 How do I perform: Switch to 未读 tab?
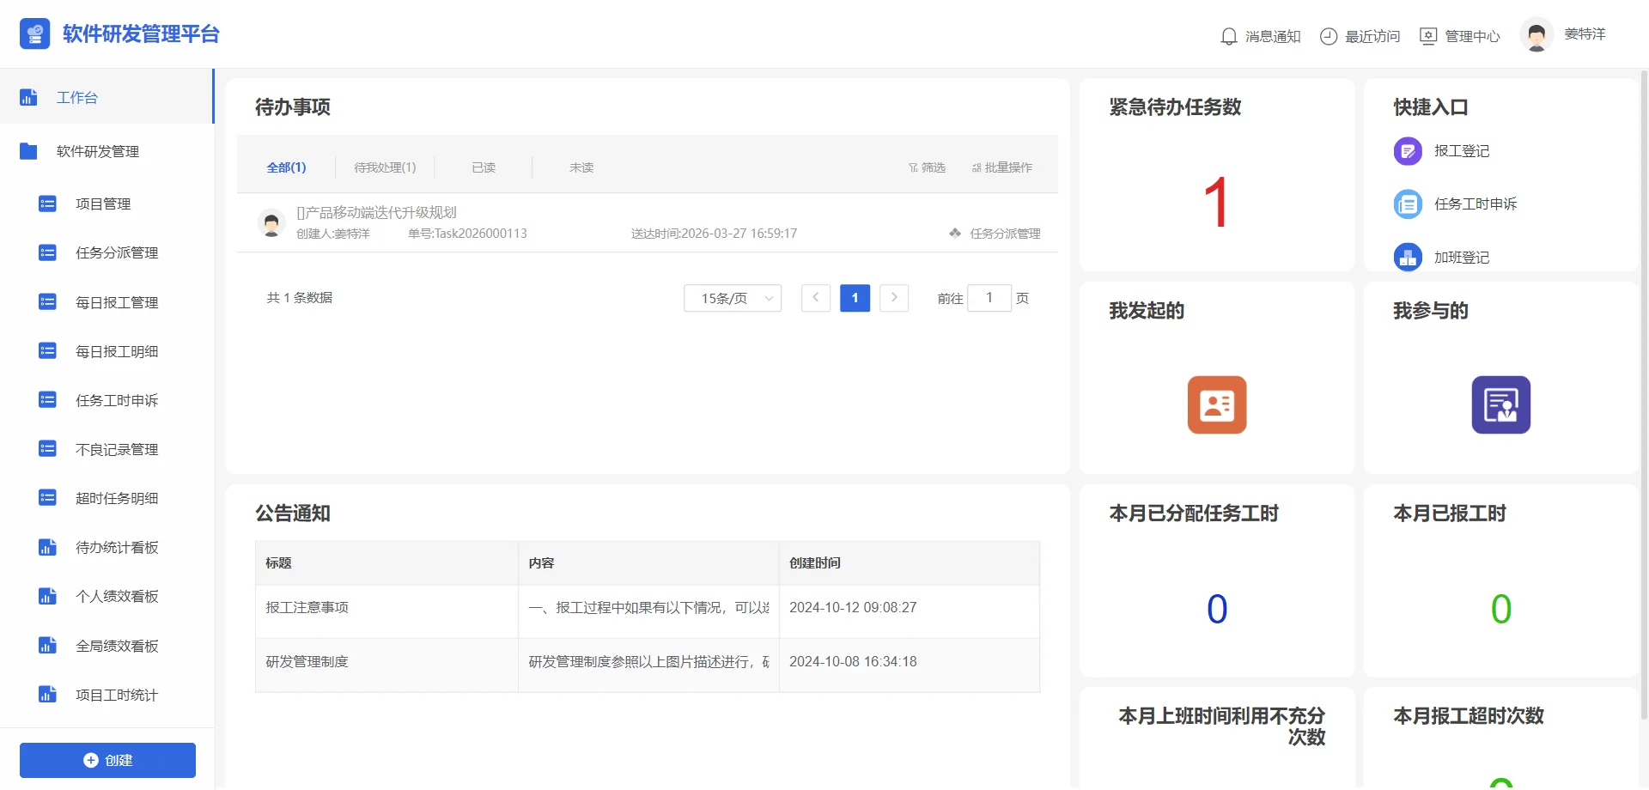(581, 167)
